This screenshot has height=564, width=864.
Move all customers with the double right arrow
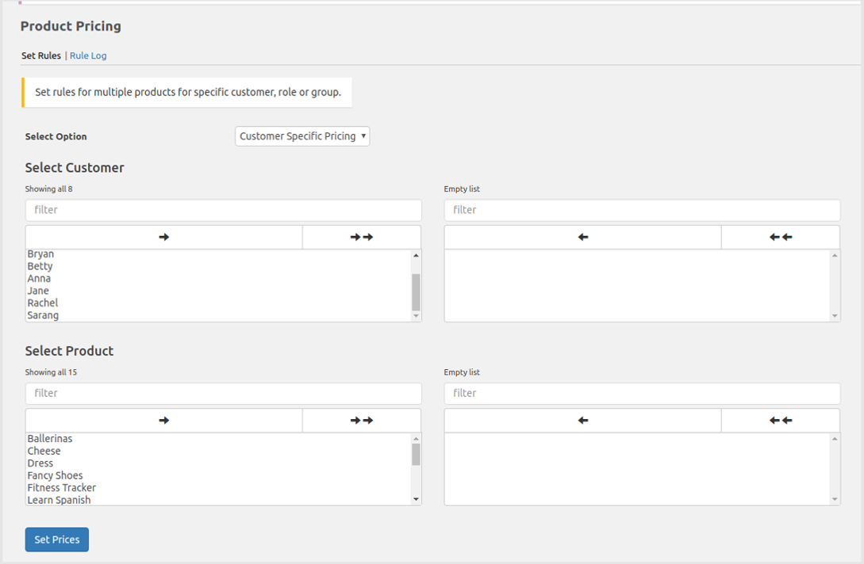[361, 237]
